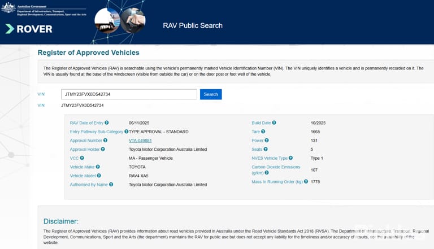Click the RAV4 XA5 model value

coord(138,176)
